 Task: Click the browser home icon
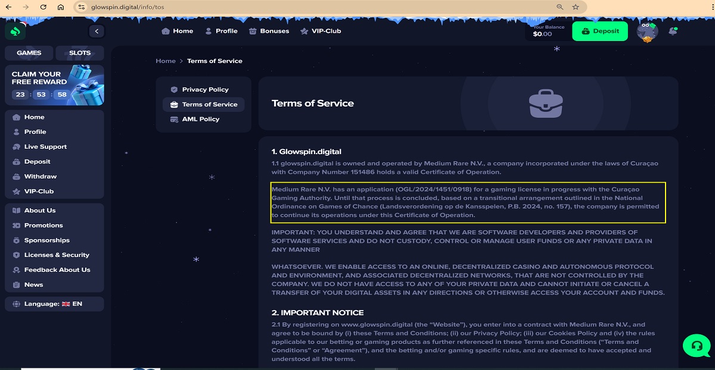[x=61, y=7]
